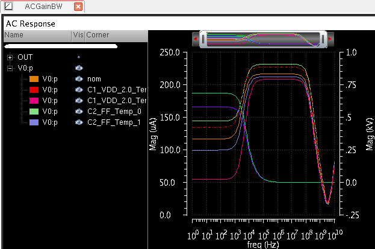Select the AC Response title
Screen dimensions: 375x249
pyautogui.click(x=30, y=24)
